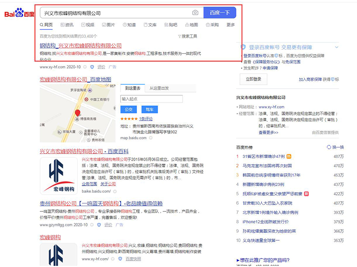Collapse the 登录百度帐号 panel chevron
This screenshot has width=357, height=267.
pos(336,47)
